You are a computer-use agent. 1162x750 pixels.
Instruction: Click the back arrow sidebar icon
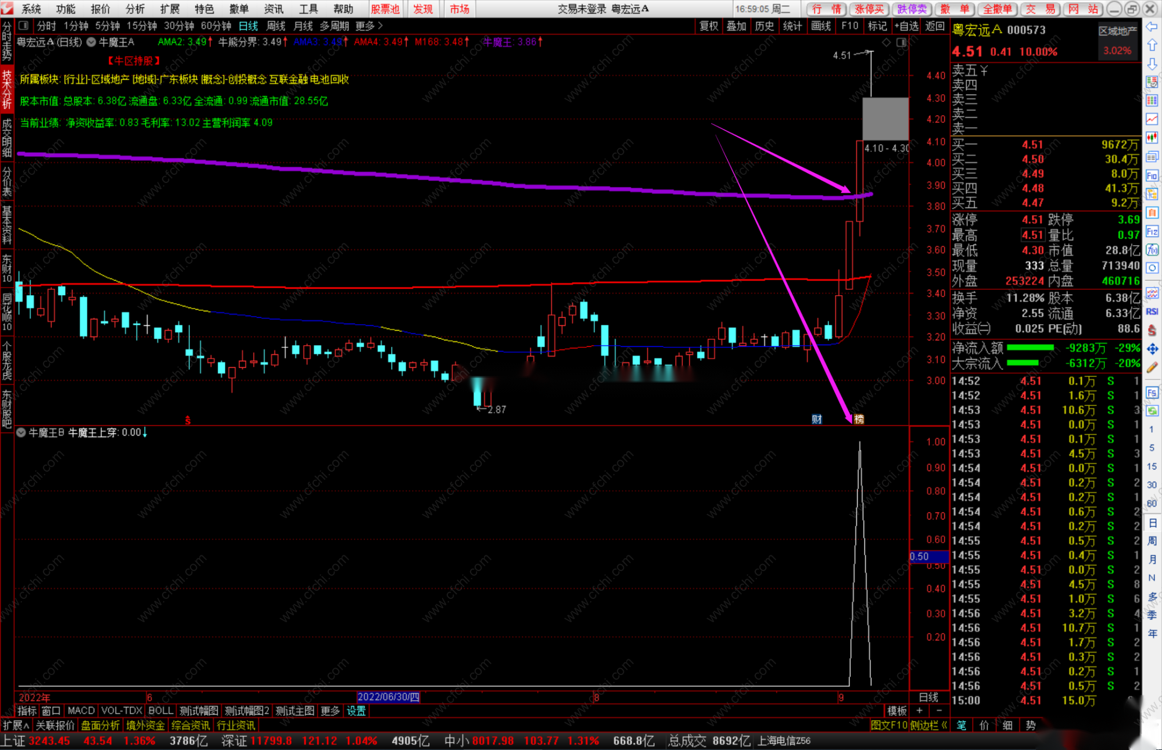(1152, 26)
